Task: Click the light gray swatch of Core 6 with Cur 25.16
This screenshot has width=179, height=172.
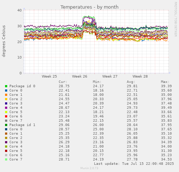Action: [6, 155]
